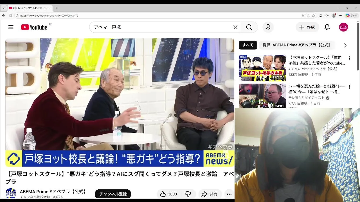Open the YouTube hamburger guide menu
The height and width of the screenshot is (202, 360).
(x=11, y=27)
